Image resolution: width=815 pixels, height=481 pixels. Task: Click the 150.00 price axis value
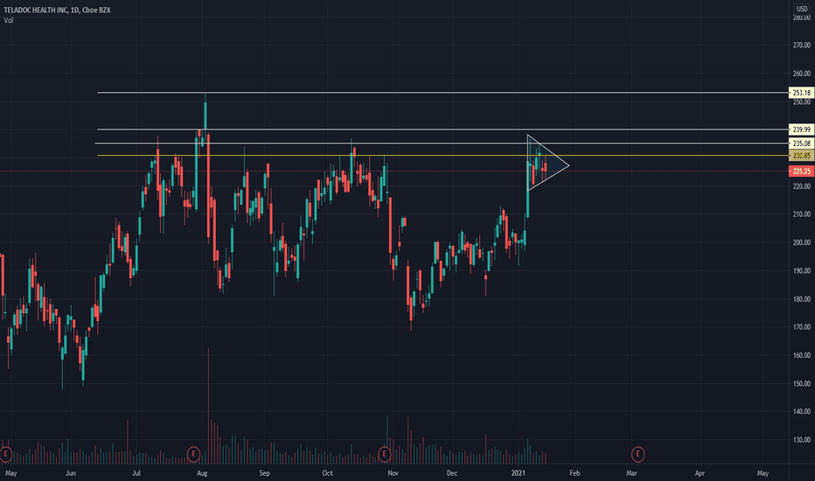tap(802, 383)
